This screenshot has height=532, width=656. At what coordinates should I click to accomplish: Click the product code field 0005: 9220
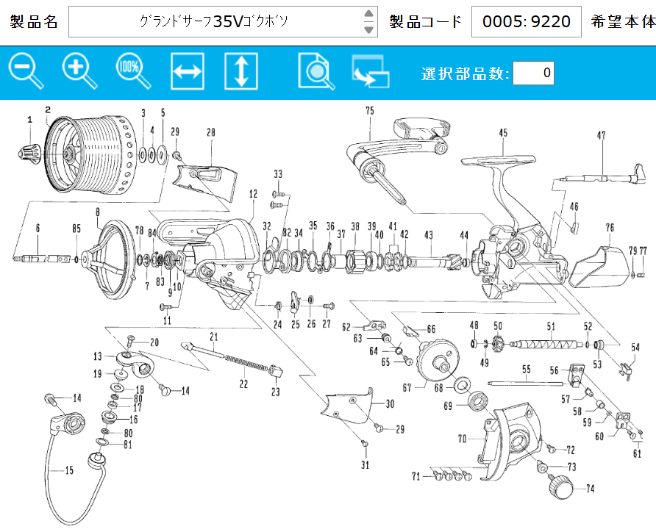point(527,21)
